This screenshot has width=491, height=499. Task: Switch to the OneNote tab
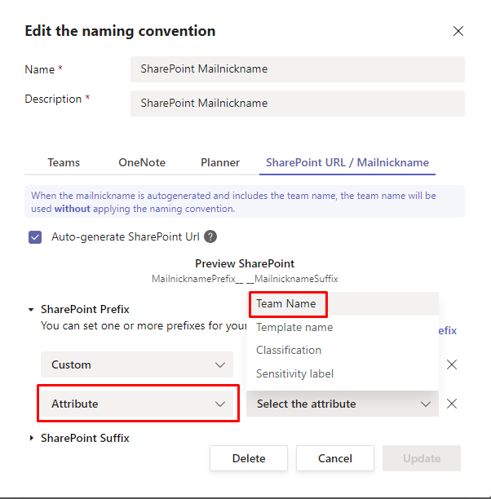142,162
